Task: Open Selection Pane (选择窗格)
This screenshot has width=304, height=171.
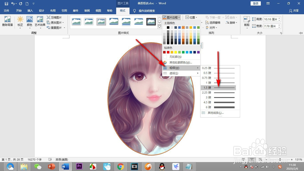Action: point(213,23)
